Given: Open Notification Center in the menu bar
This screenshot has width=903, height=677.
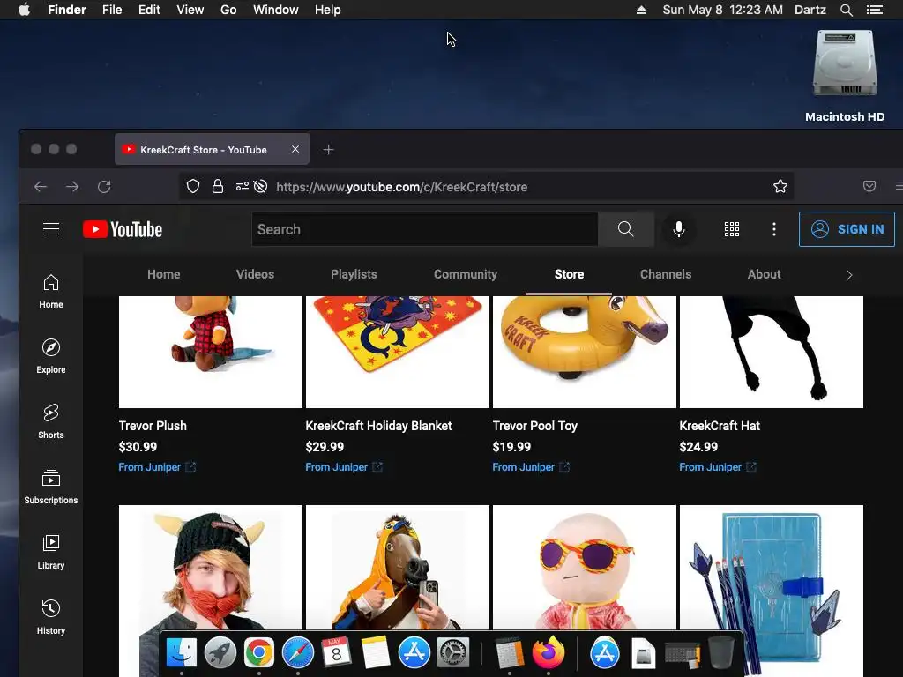Looking at the screenshot, I should coord(874,10).
